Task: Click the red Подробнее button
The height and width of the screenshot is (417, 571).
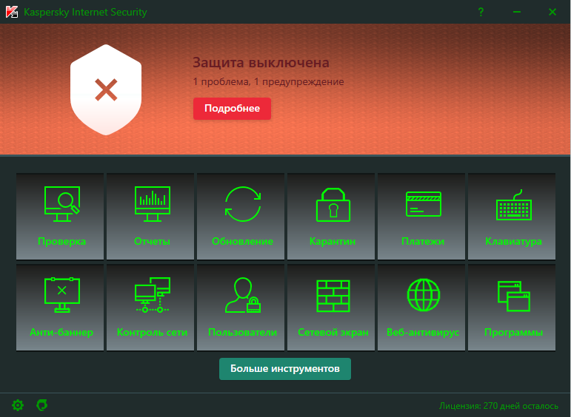Action: point(232,109)
